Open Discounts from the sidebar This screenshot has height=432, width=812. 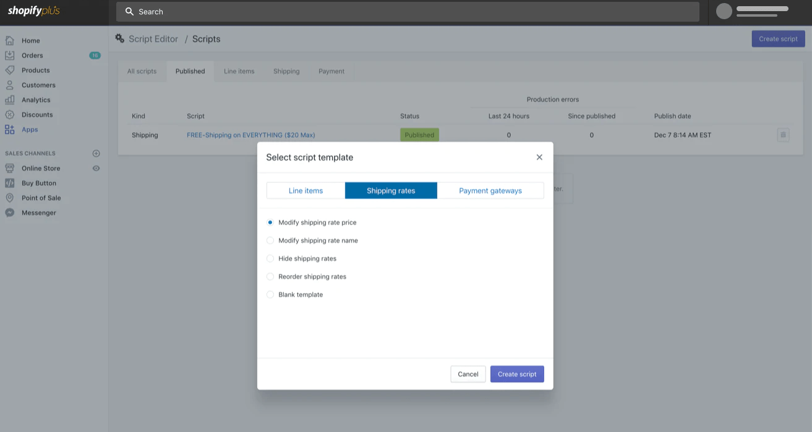(x=36, y=114)
